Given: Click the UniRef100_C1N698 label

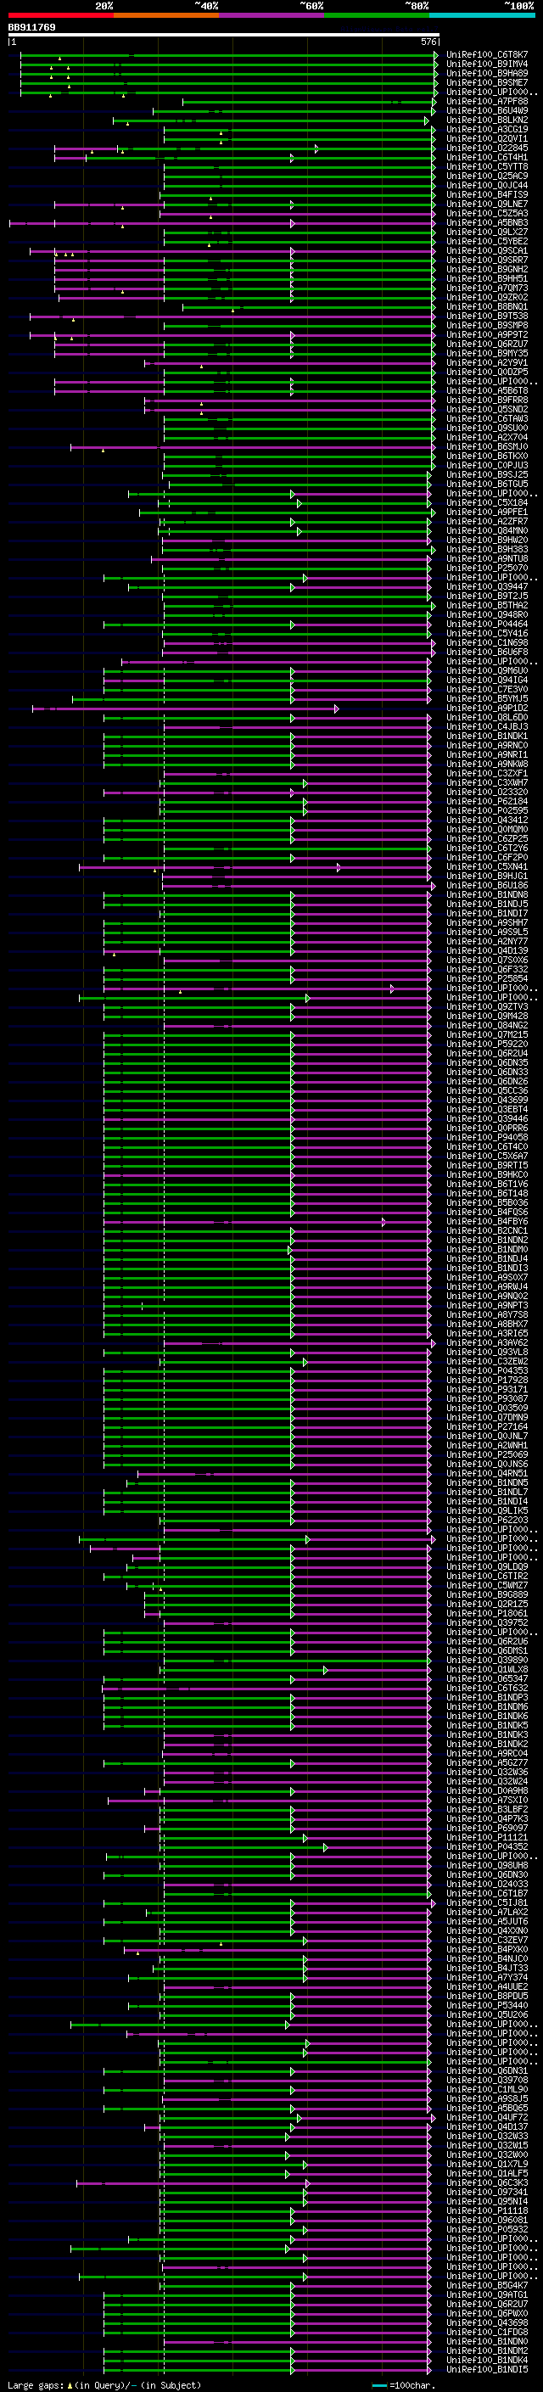Looking at the screenshot, I should (x=487, y=642).
